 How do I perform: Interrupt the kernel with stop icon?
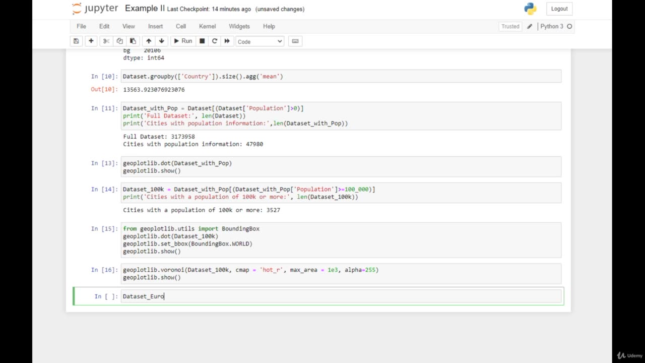(202, 41)
